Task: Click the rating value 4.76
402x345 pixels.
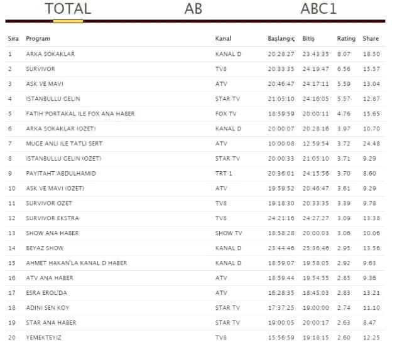Action: [344, 114]
